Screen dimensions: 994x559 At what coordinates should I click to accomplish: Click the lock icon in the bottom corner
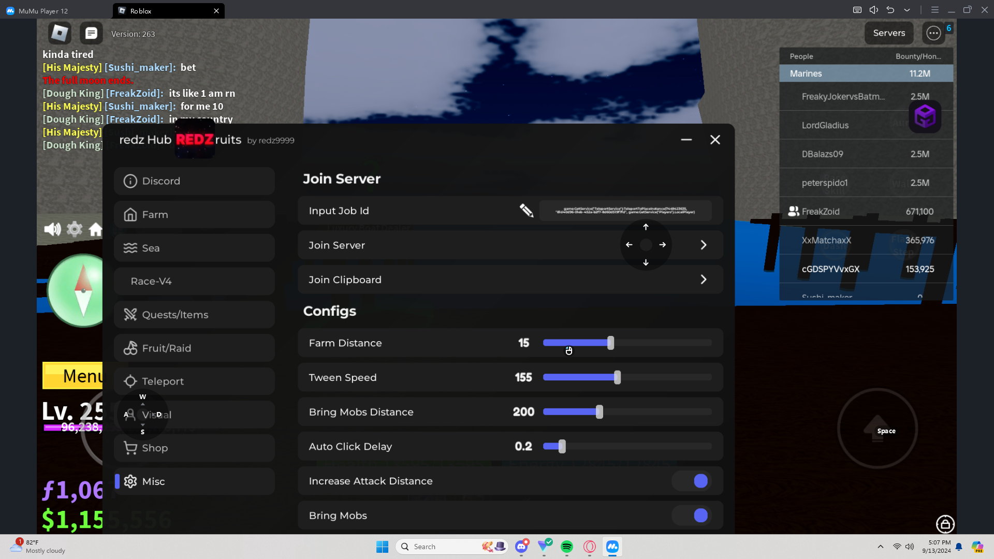[945, 524]
